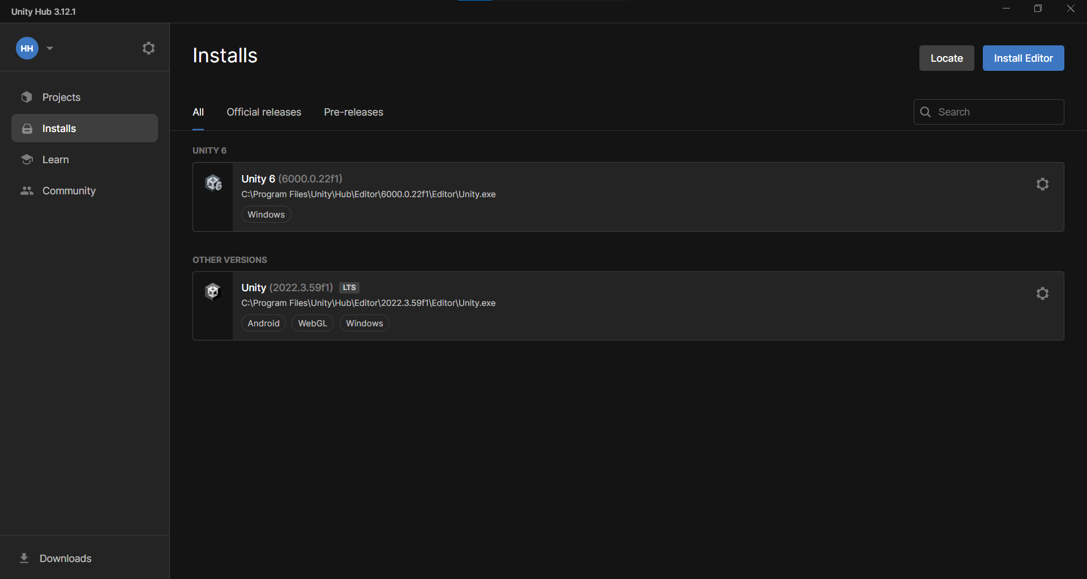Click the 2022.3.59f1 editor install path
Image resolution: width=1087 pixels, height=579 pixels.
pos(369,303)
